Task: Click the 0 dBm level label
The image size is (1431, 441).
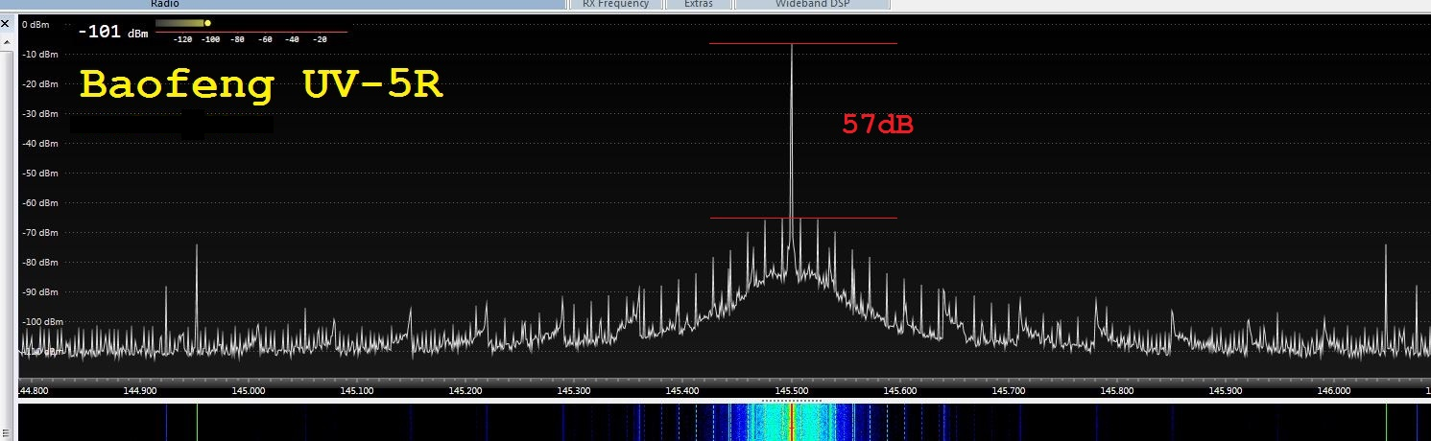Action: point(36,24)
